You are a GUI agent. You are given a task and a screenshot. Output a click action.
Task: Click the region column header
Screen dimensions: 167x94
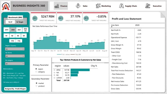click(x=58, y=66)
